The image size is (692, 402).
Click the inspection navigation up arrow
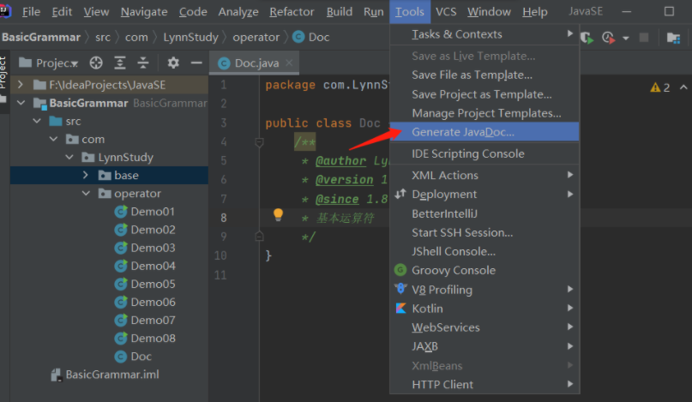(x=683, y=87)
